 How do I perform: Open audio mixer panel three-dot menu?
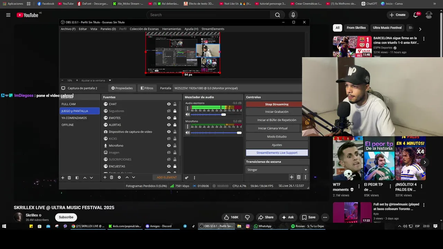194,178
